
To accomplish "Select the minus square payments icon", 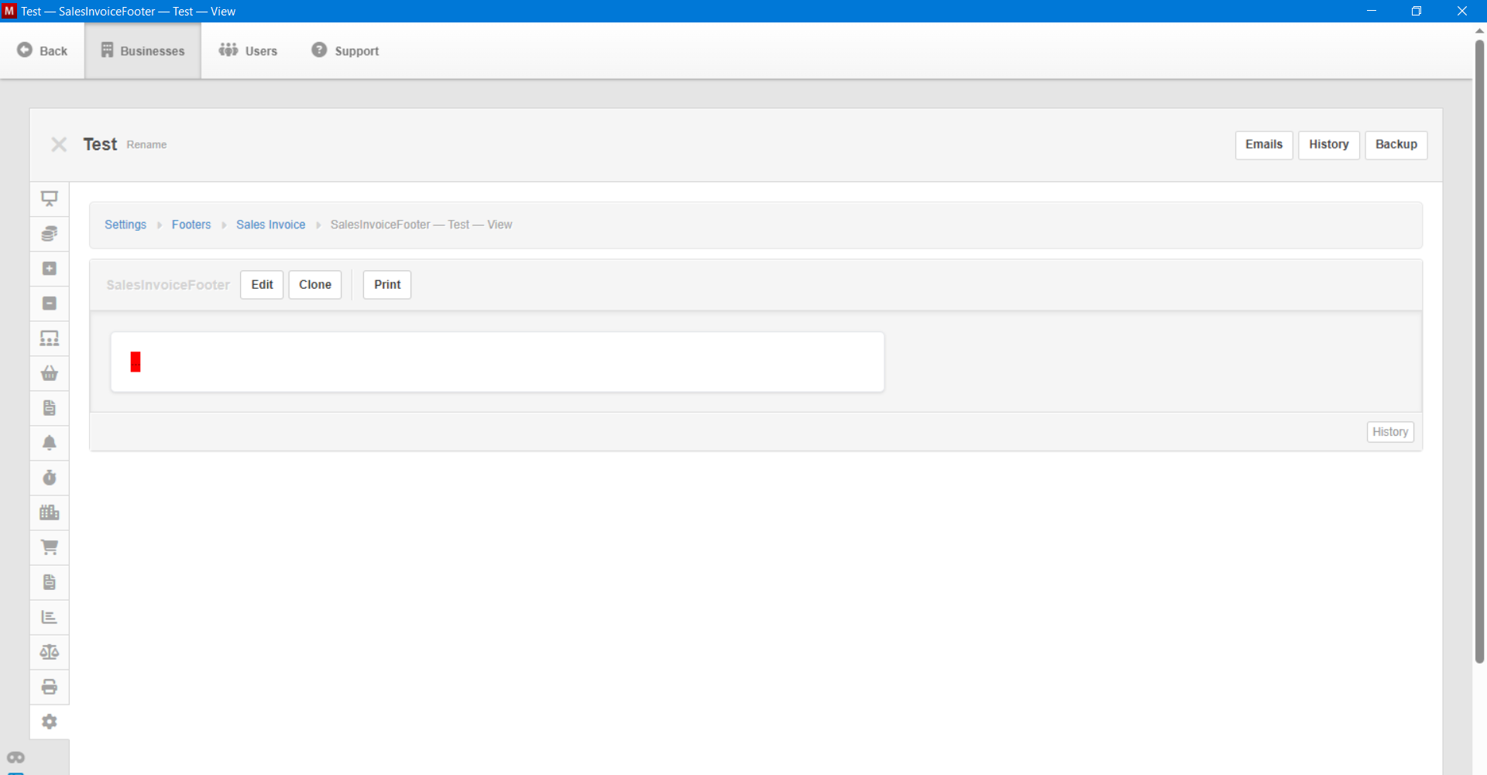I will pyautogui.click(x=50, y=303).
